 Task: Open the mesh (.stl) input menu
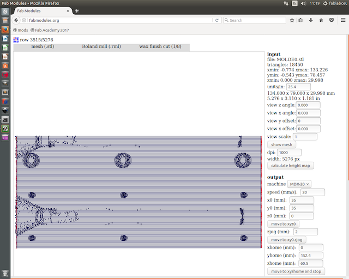point(43,46)
